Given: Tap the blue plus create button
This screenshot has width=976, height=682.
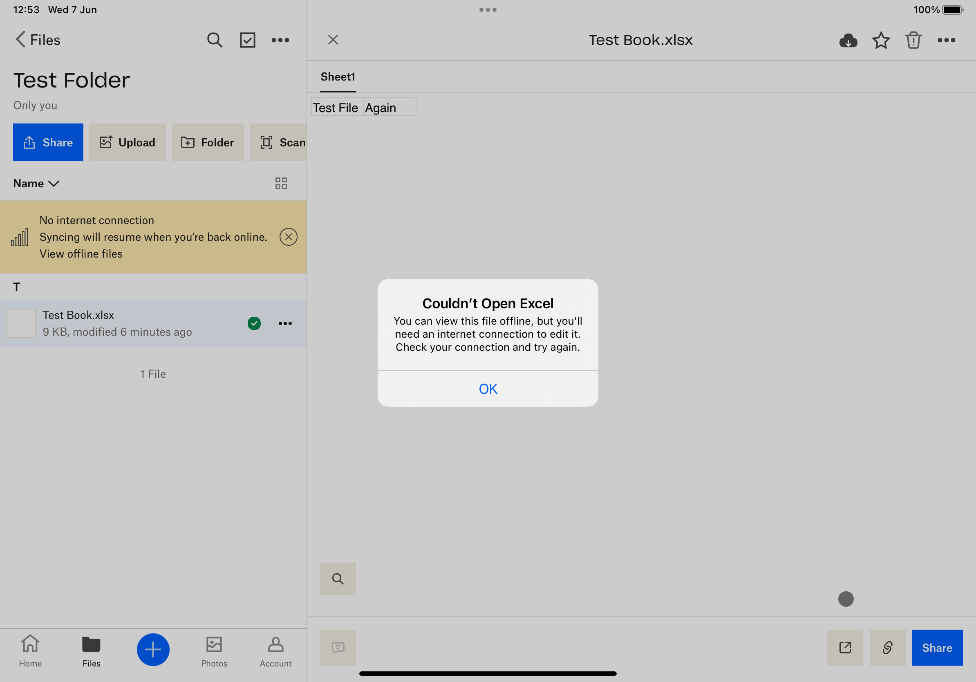Looking at the screenshot, I should click(x=153, y=650).
